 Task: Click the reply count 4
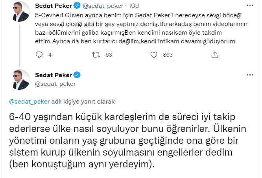pos(50,55)
